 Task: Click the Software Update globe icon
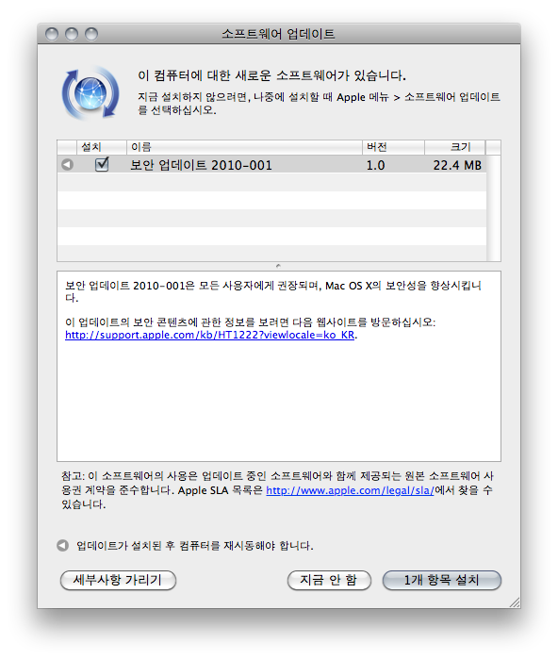tap(90, 93)
